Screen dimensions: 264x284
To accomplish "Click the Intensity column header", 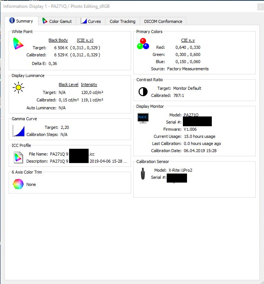I will coord(89,85).
